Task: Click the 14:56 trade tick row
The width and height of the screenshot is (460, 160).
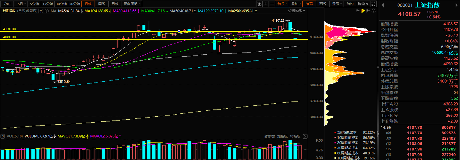Action: click(419, 127)
